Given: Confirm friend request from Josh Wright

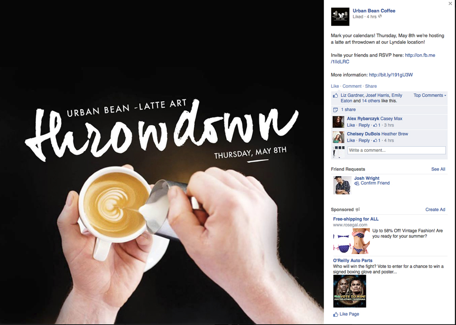Looking at the screenshot, I should [x=372, y=183].
